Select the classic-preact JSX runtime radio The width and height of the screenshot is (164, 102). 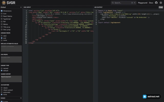pos(2,90)
